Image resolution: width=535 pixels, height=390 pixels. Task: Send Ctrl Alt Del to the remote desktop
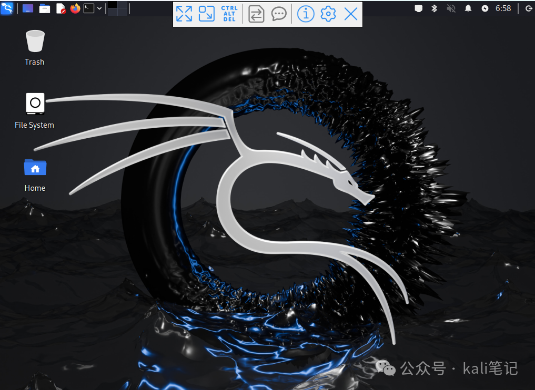(229, 14)
